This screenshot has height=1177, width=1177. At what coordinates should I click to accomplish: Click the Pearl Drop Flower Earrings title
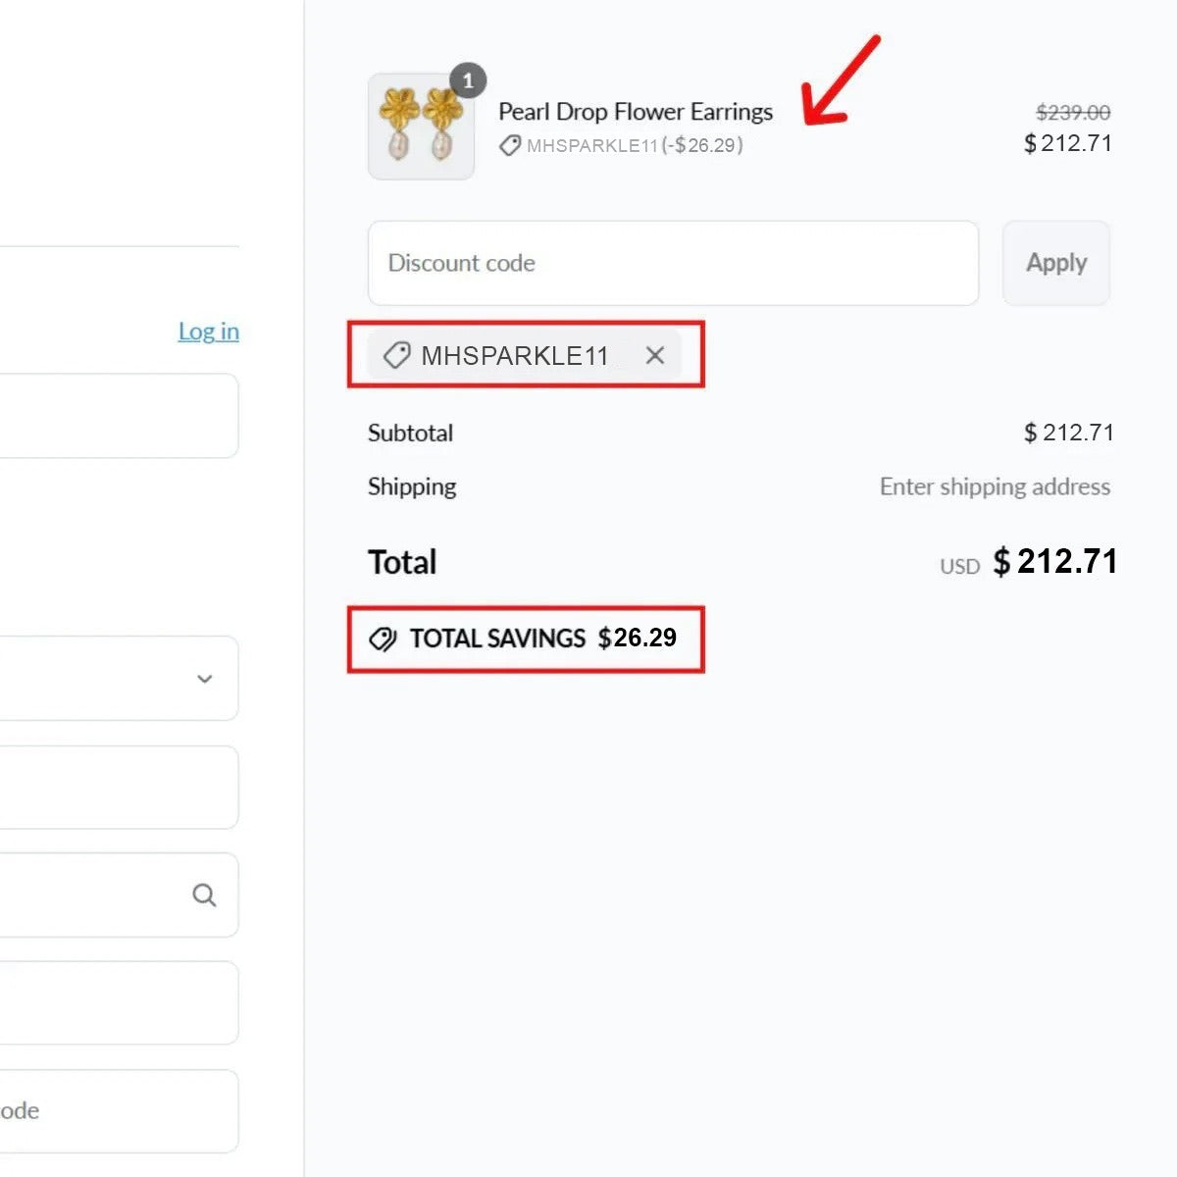636,112
